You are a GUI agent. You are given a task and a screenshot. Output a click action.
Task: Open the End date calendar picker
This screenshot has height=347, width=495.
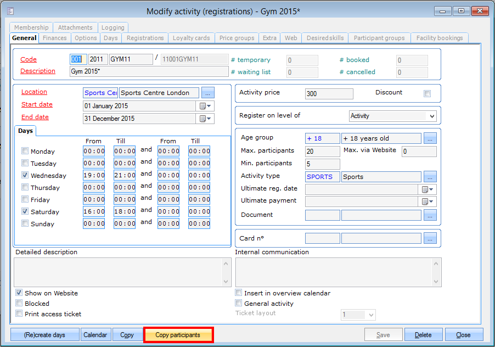tap(206, 119)
